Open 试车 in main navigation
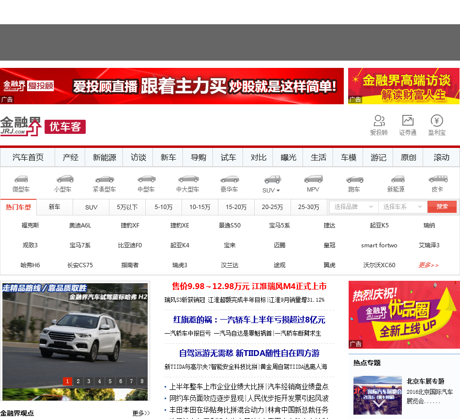The width and height of the screenshot is (460, 419). tap(228, 158)
